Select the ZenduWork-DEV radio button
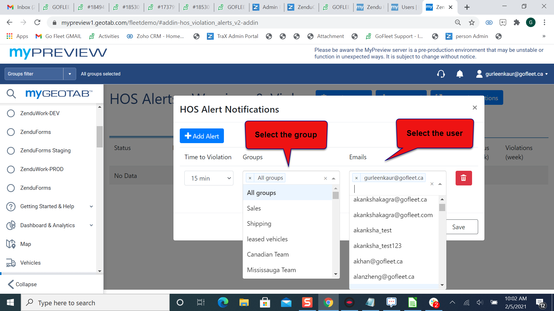Viewport: 554px width, 311px height. pos(11,113)
